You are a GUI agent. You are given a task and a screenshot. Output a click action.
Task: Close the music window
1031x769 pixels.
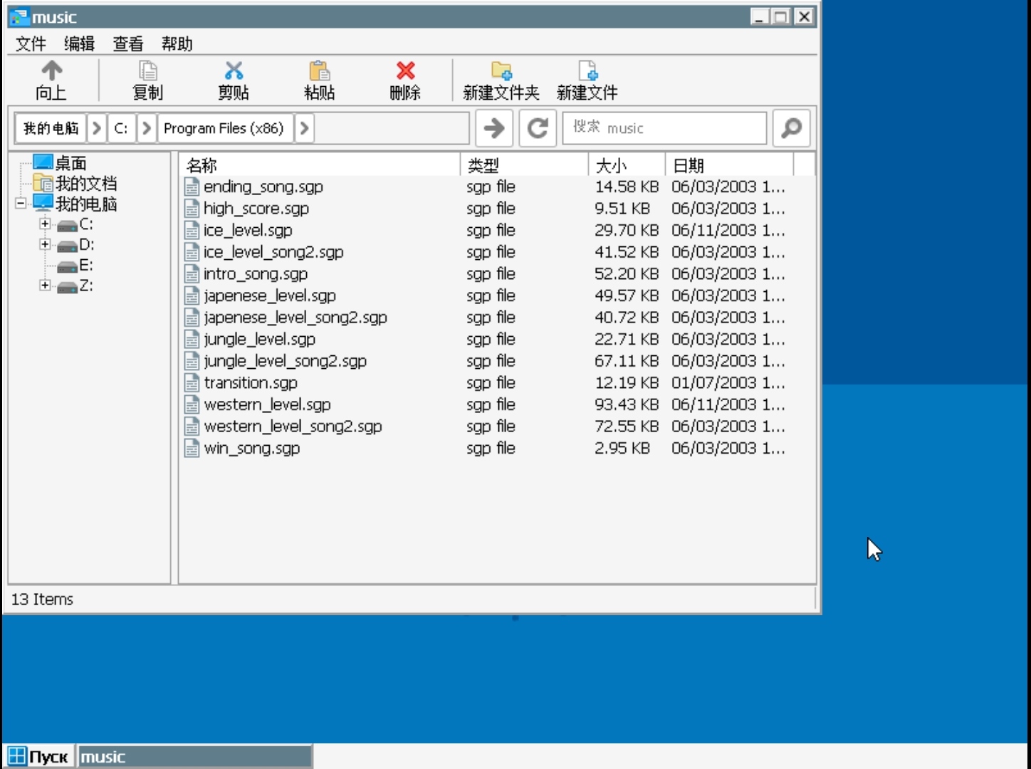[x=805, y=17]
